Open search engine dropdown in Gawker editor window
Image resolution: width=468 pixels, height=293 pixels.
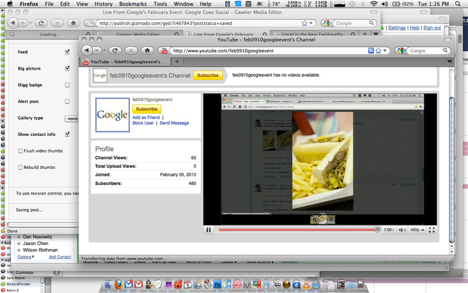[x=327, y=23]
